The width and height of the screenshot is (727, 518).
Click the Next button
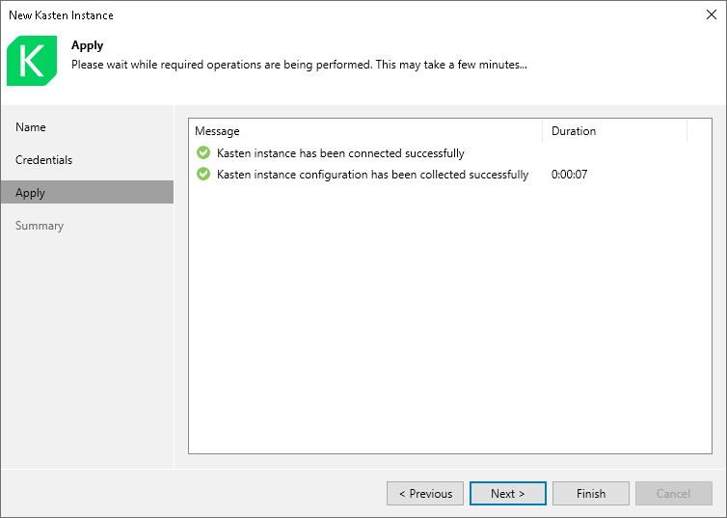click(x=508, y=494)
